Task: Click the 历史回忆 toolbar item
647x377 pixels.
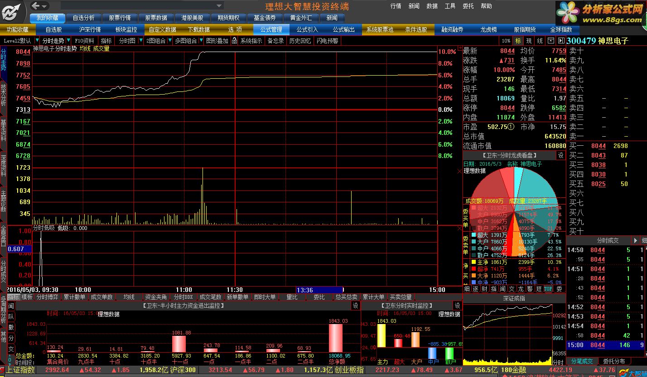Action: (x=300, y=41)
